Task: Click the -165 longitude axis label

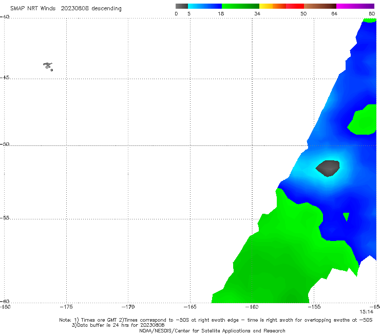Action: (190, 307)
